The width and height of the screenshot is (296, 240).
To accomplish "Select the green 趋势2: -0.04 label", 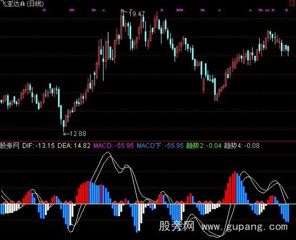I will [x=204, y=146].
